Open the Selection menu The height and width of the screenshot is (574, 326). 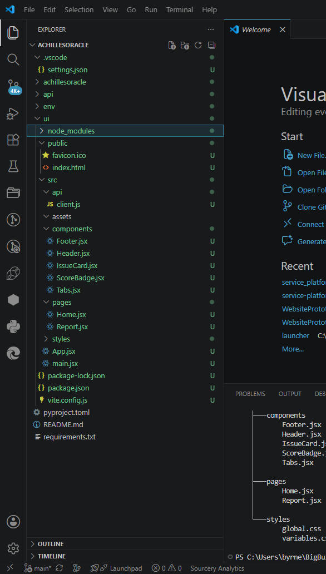click(x=79, y=10)
